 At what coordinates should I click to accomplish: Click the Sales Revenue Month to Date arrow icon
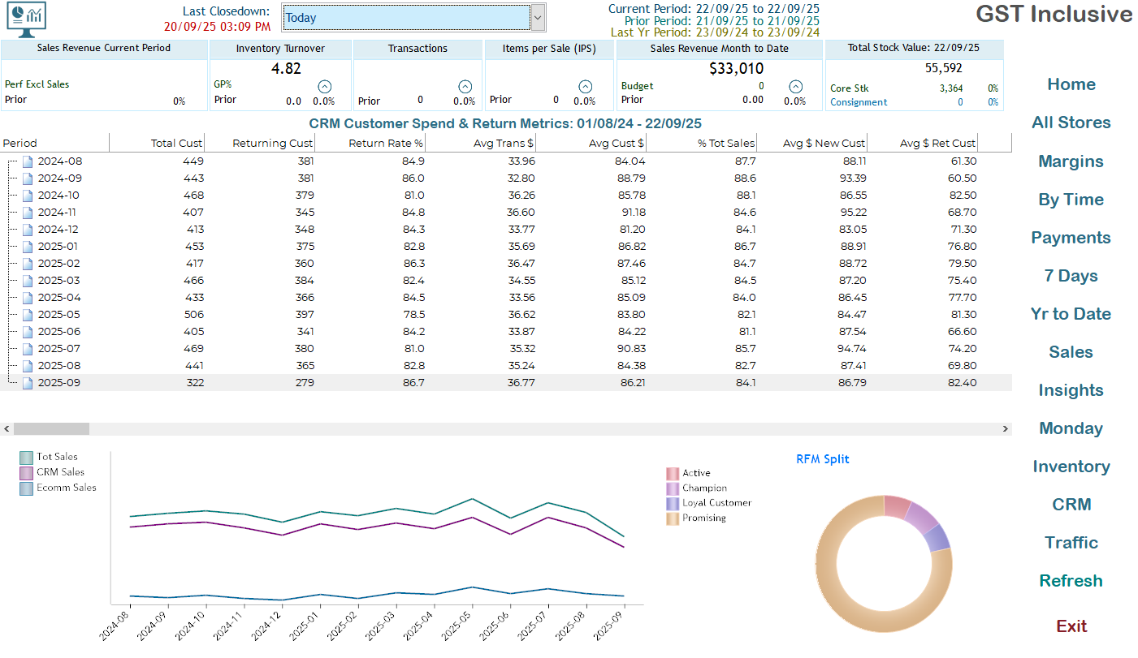(x=795, y=86)
